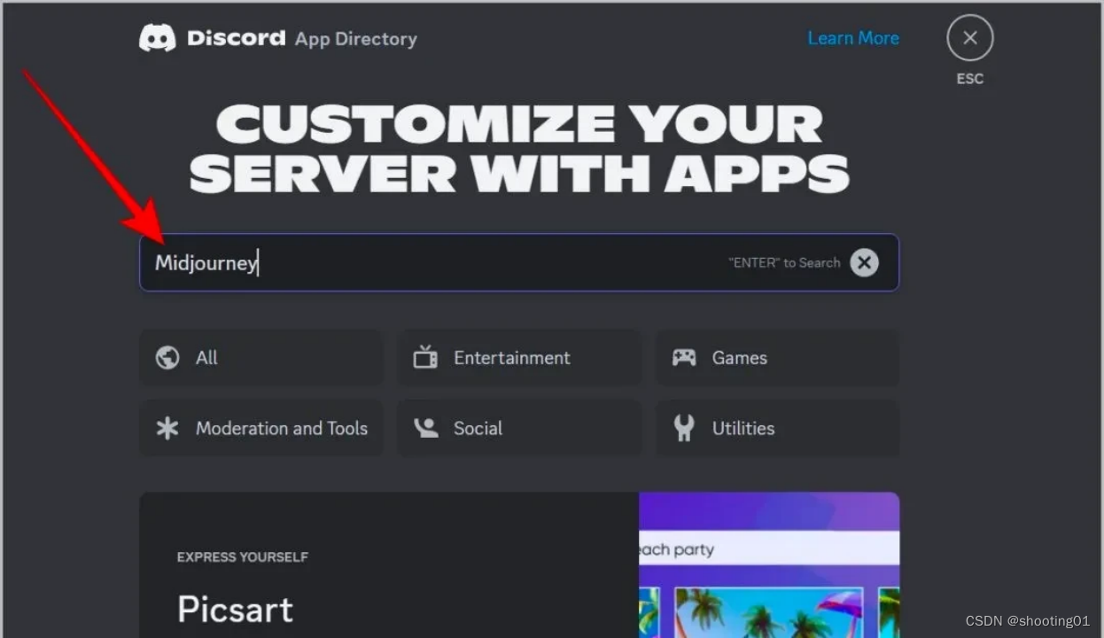Select the Social category
The height and width of the screenshot is (638, 1104).
[519, 428]
